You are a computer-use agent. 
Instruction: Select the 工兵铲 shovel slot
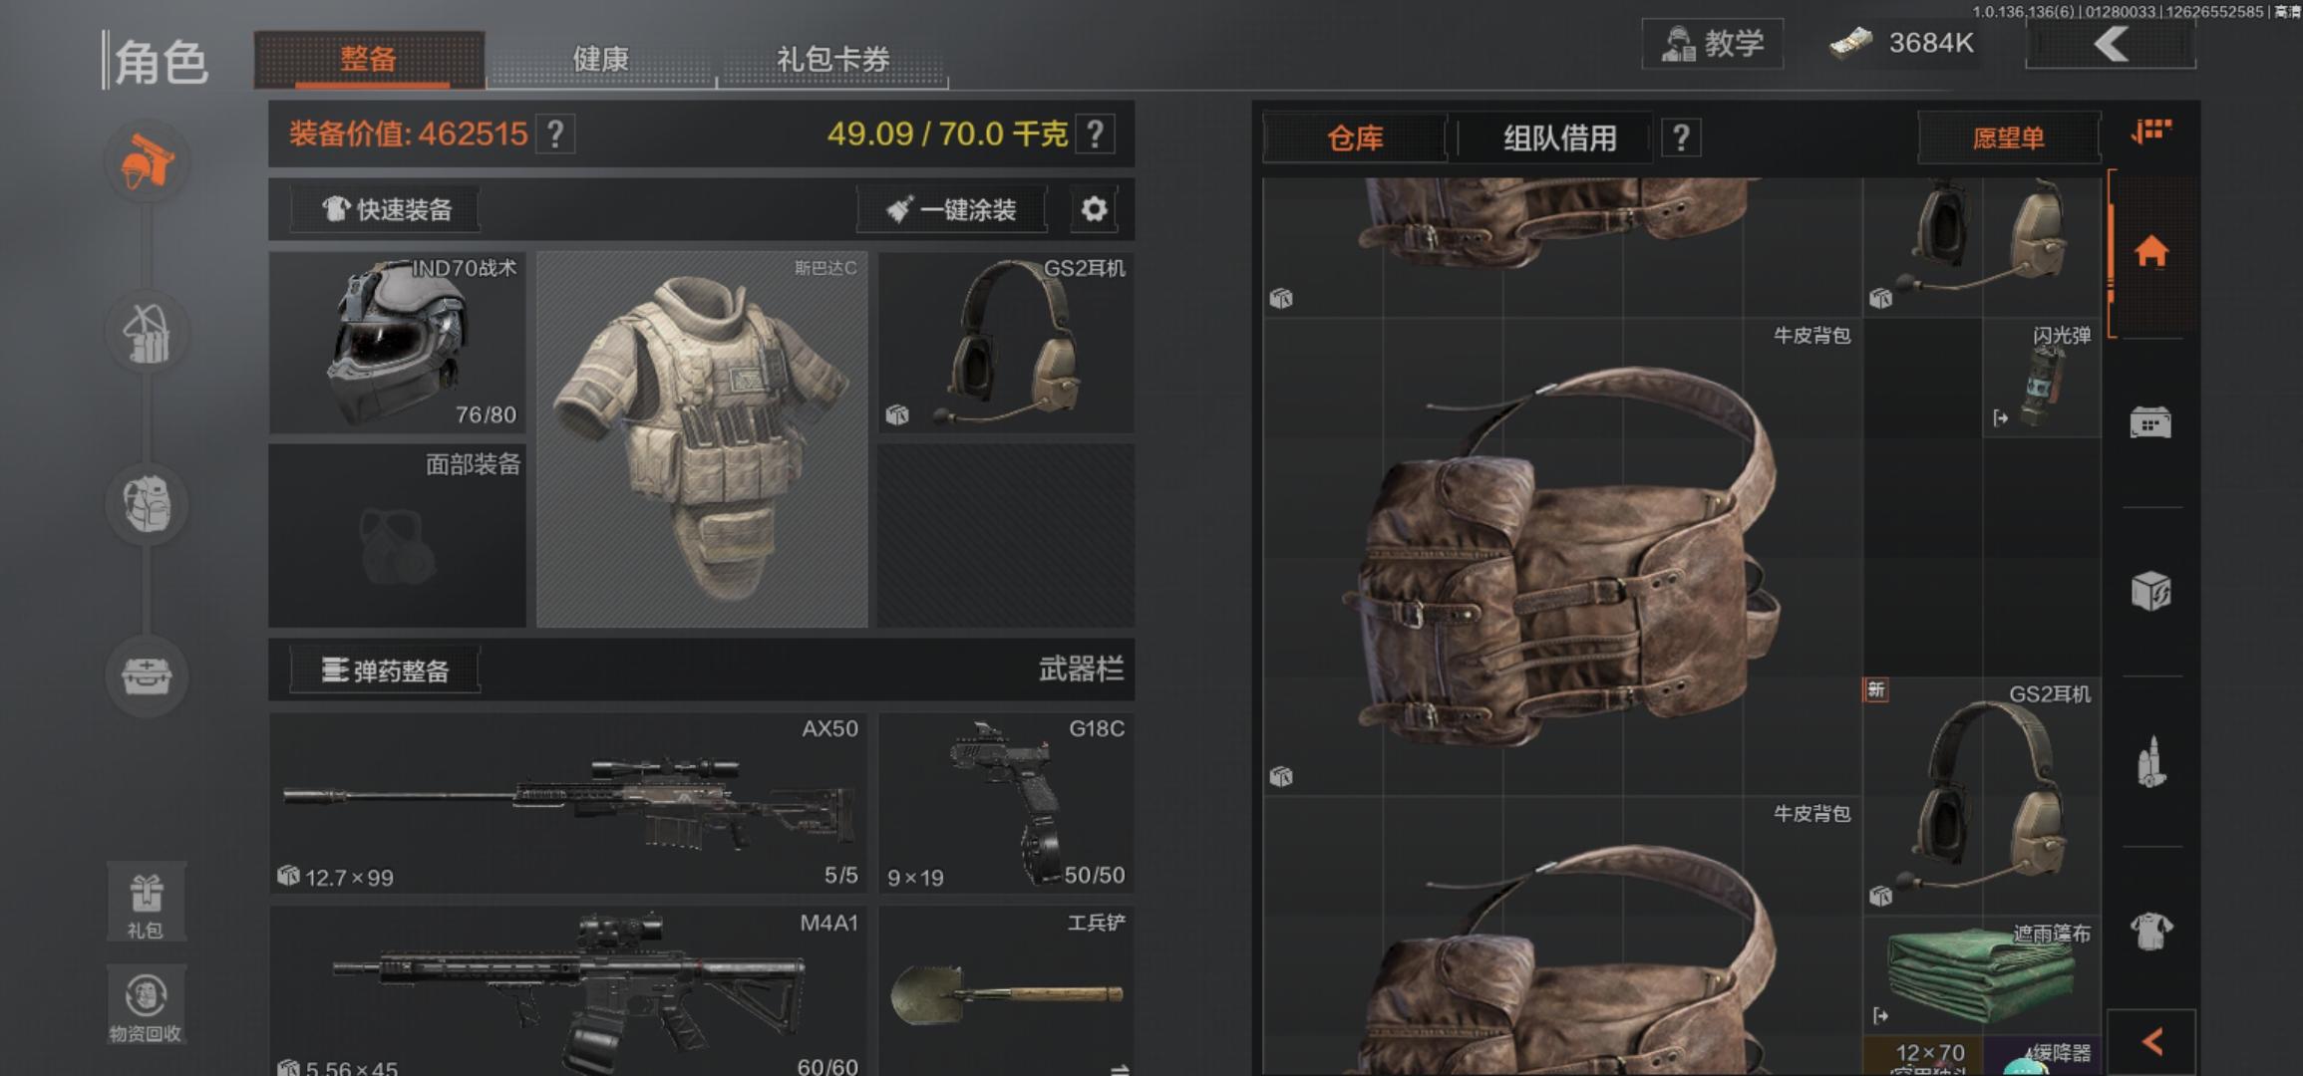tap(1006, 991)
